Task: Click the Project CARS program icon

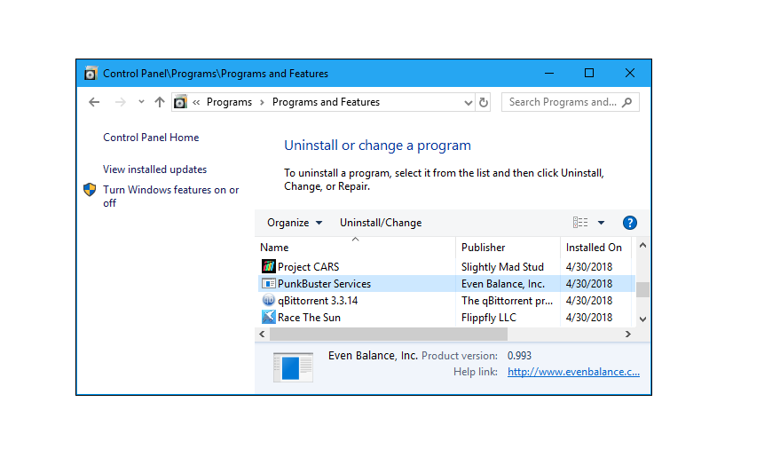Action: (x=269, y=266)
